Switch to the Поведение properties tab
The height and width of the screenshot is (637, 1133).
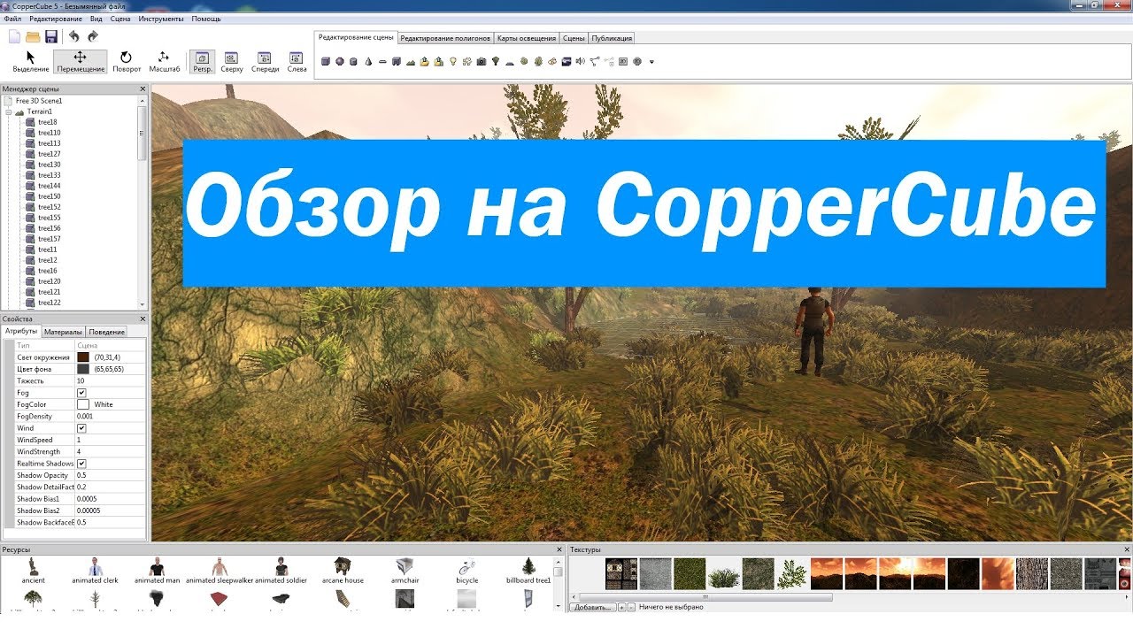pyautogui.click(x=106, y=332)
